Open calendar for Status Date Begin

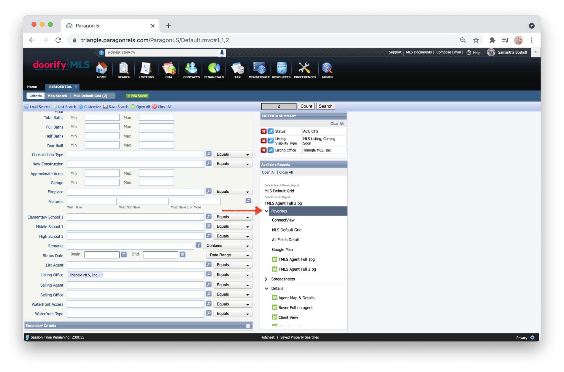pos(124,255)
